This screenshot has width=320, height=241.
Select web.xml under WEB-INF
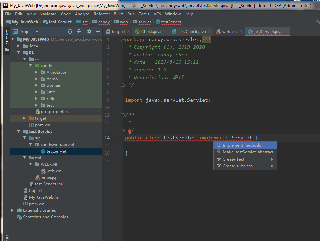coord(51,171)
